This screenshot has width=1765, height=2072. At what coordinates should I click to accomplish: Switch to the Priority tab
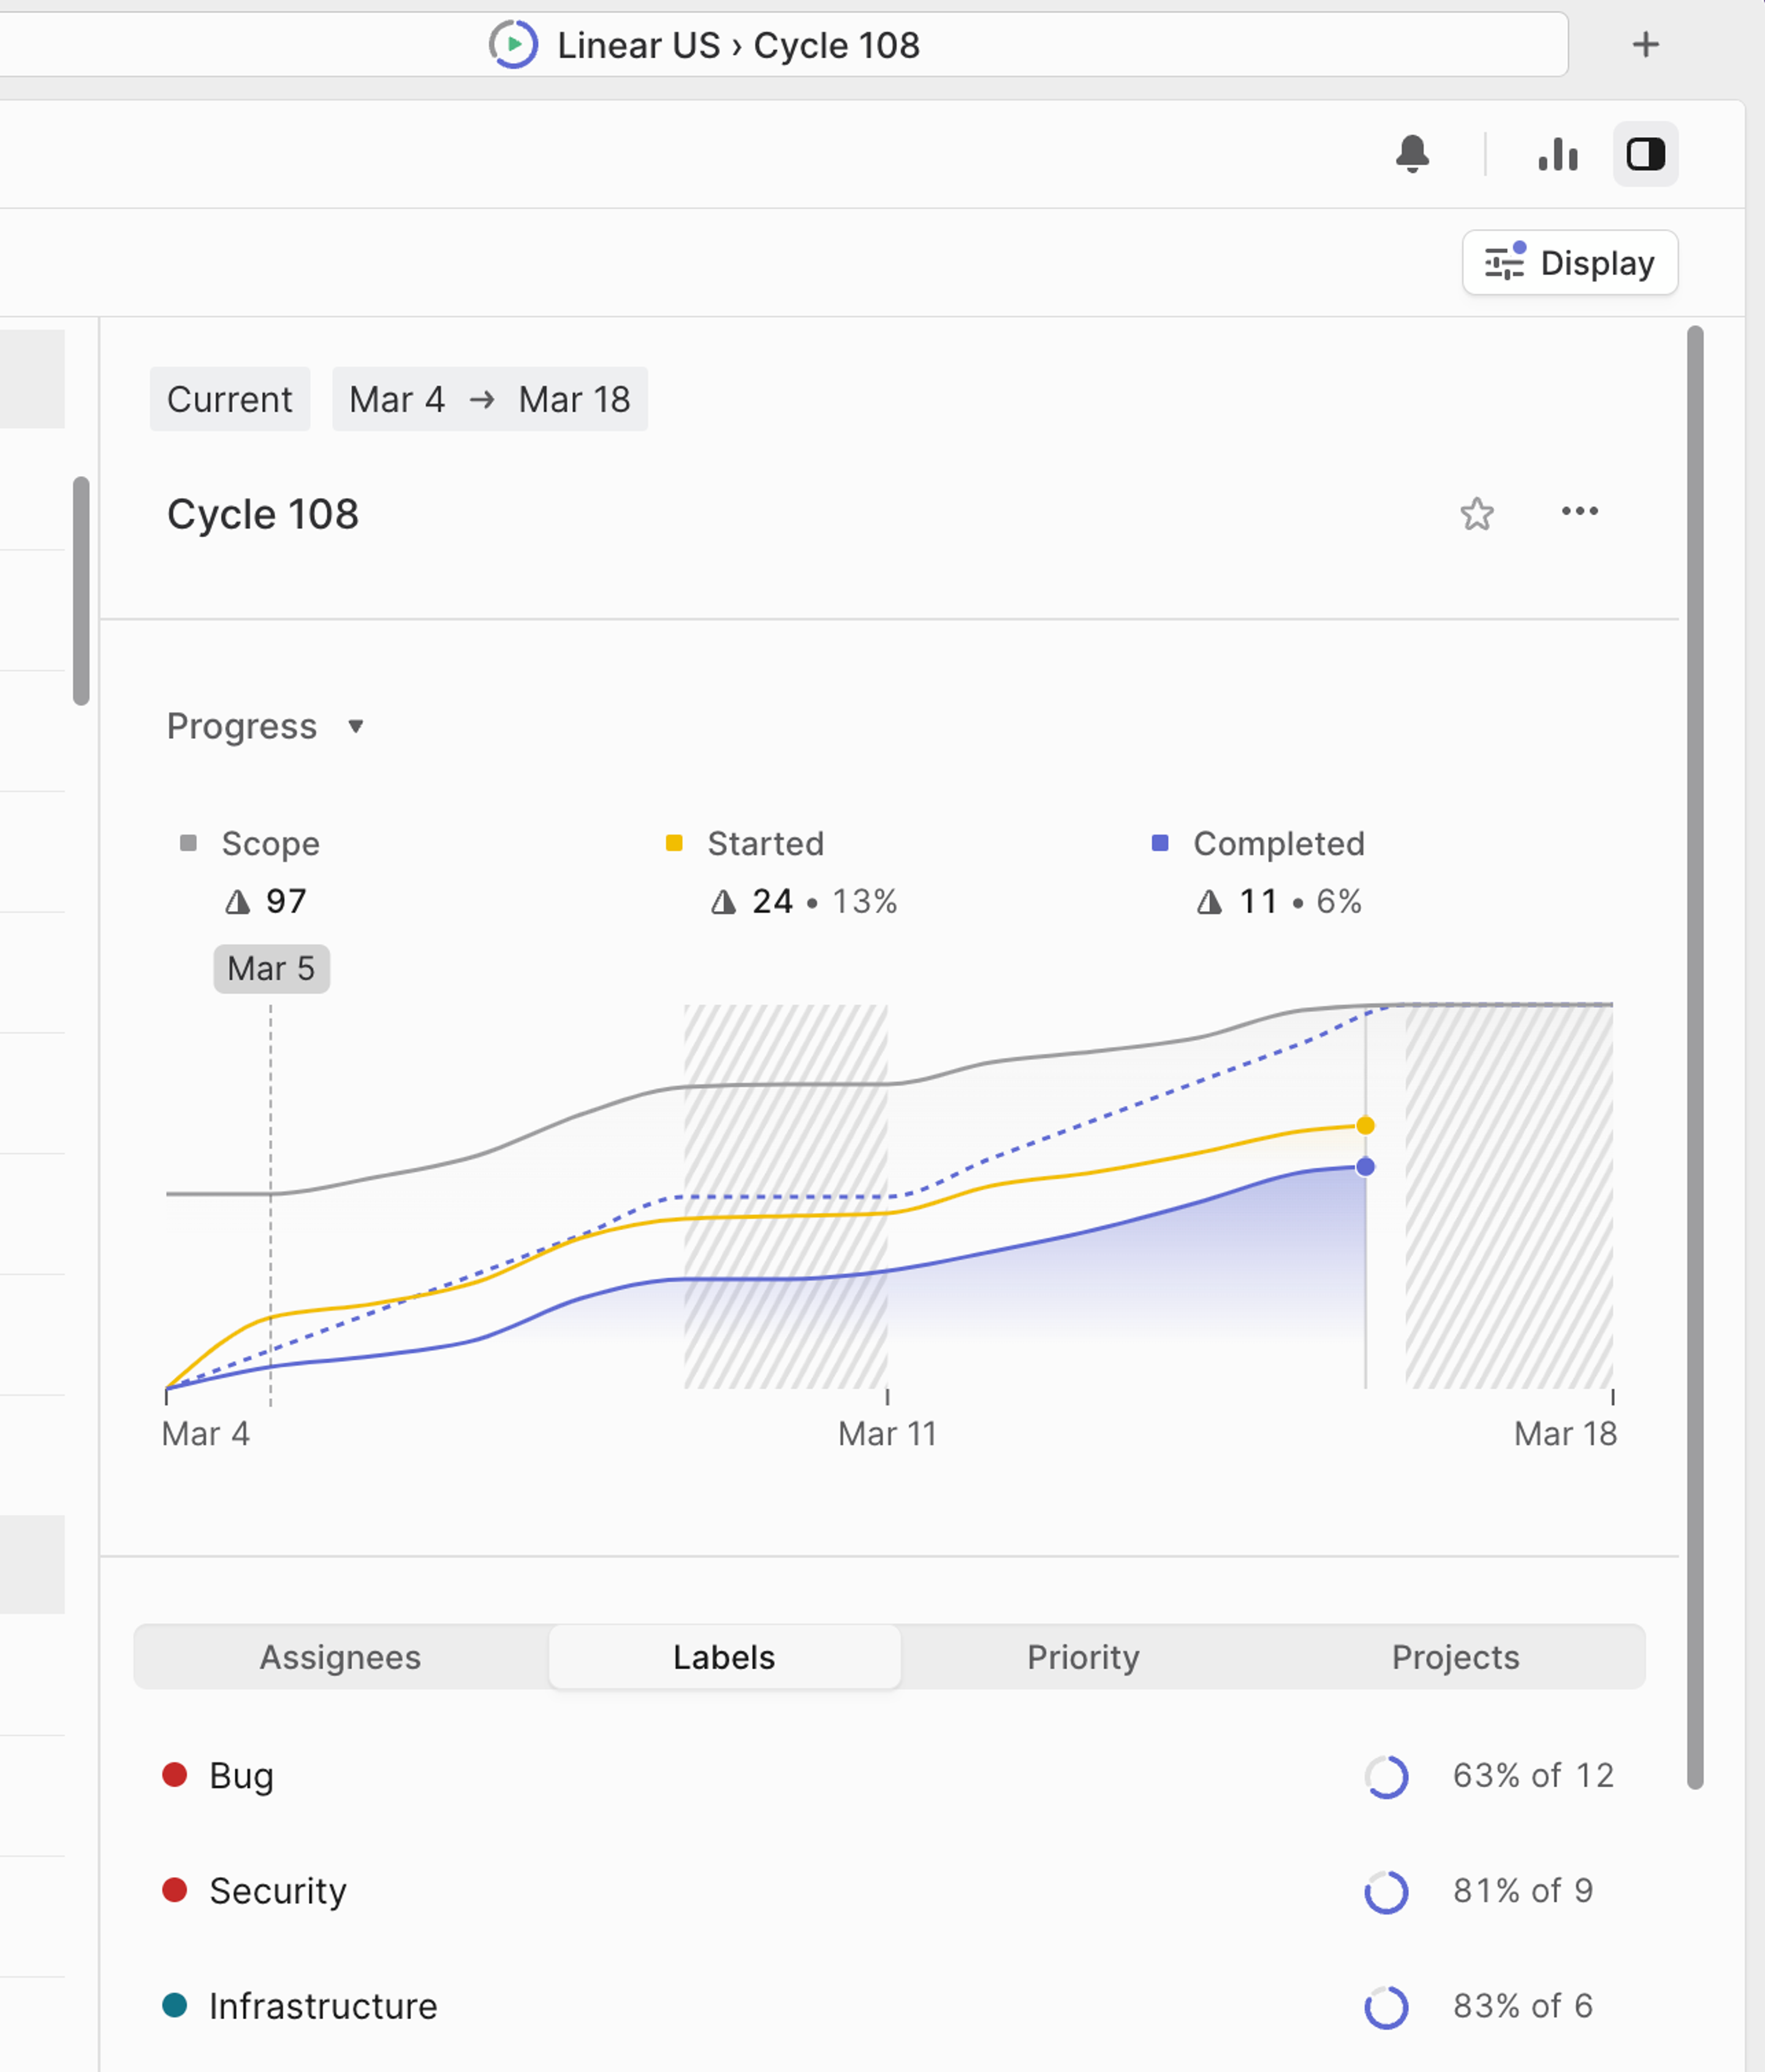click(1083, 1658)
